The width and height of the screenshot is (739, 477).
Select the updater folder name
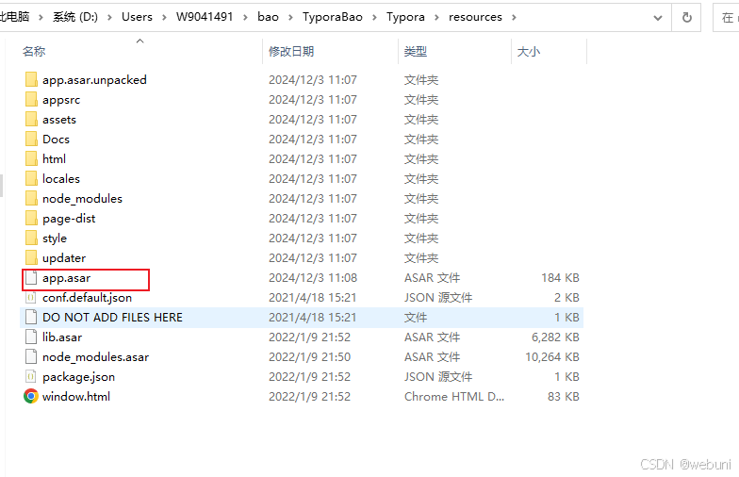[x=64, y=258]
